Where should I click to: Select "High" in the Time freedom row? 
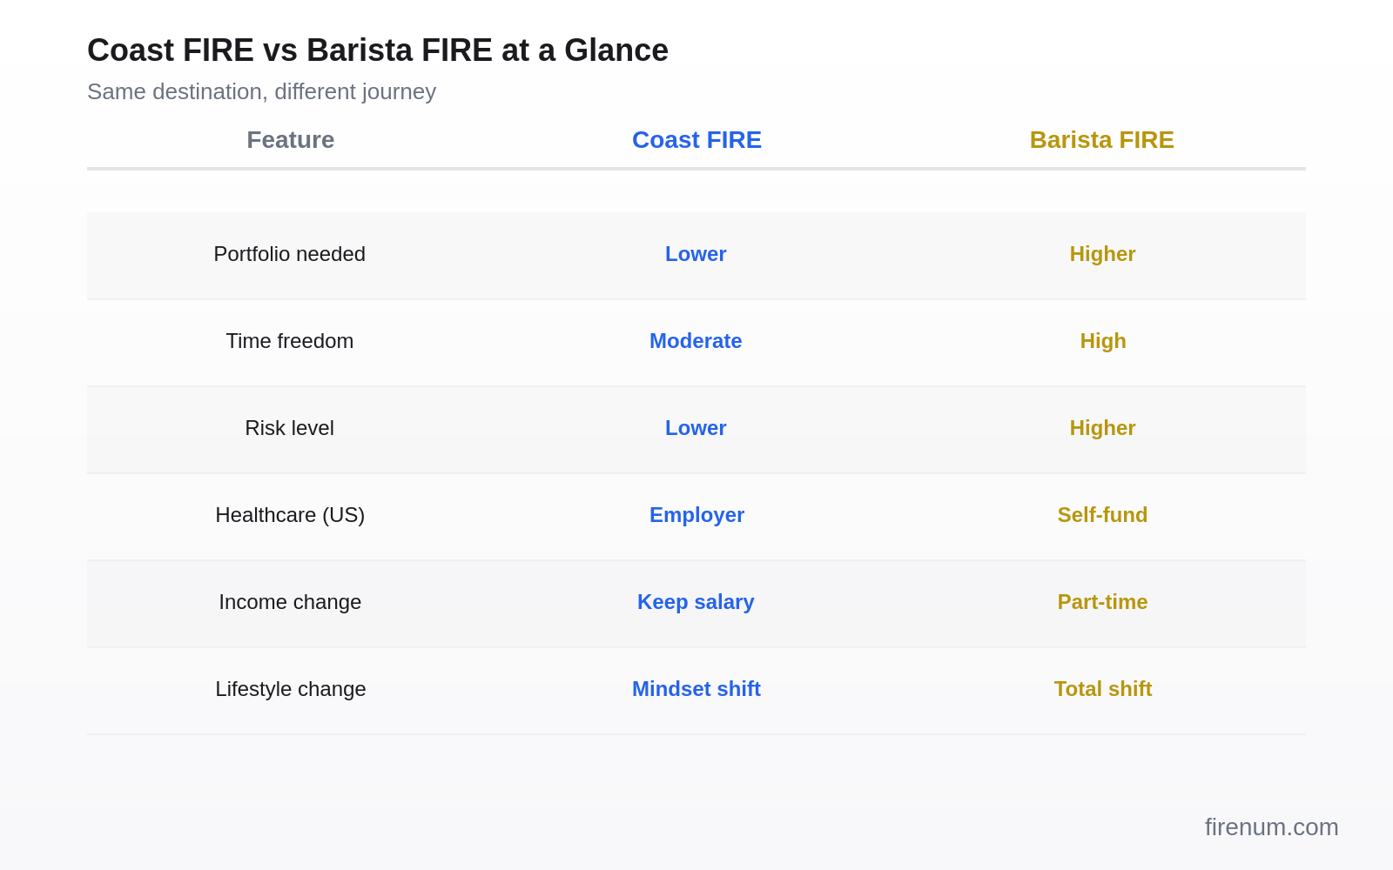pos(1102,341)
